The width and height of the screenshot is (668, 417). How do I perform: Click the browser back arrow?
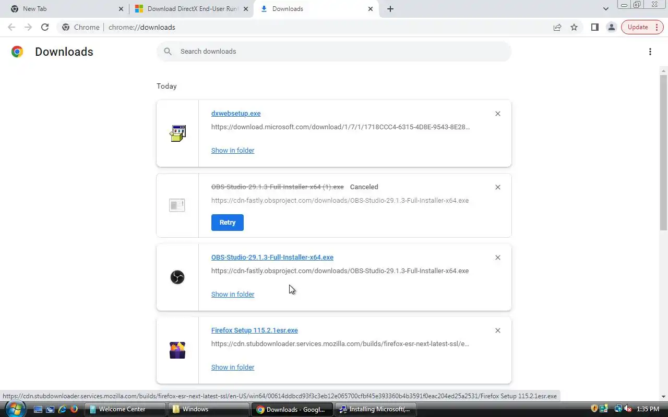tap(11, 27)
